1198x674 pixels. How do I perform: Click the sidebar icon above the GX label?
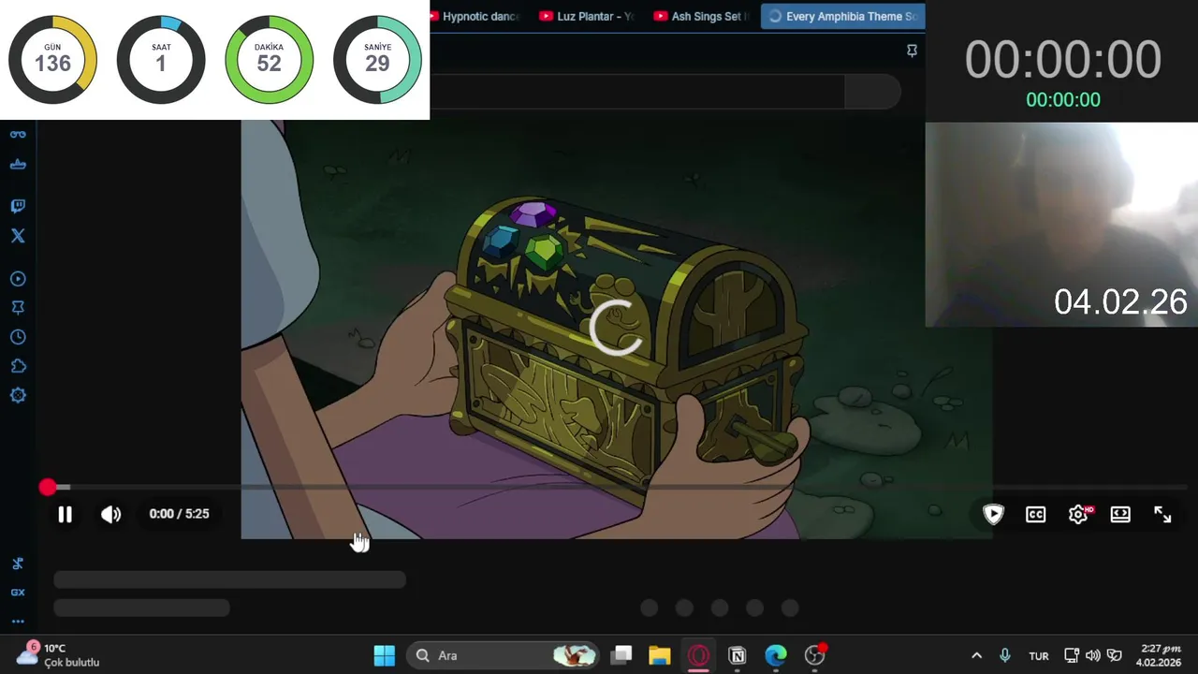point(18,564)
